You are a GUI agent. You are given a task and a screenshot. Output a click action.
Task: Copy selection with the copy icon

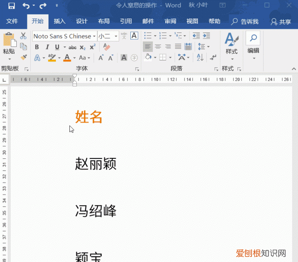23,46
